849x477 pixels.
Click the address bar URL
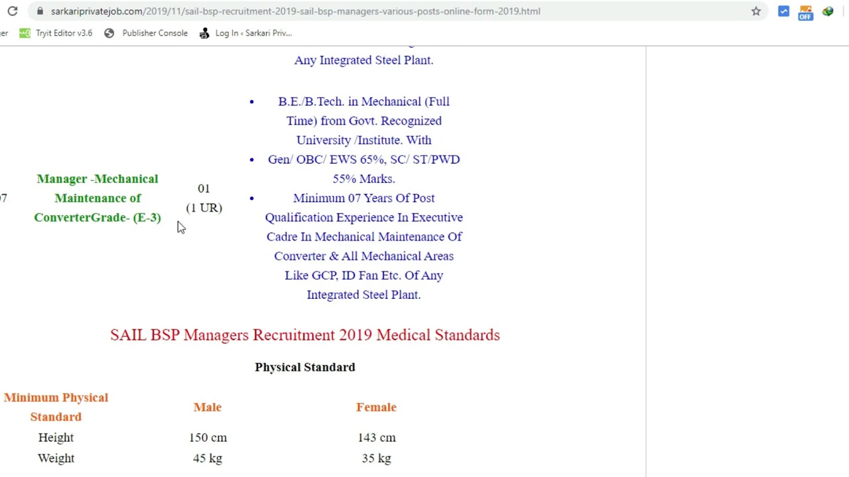(x=296, y=11)
